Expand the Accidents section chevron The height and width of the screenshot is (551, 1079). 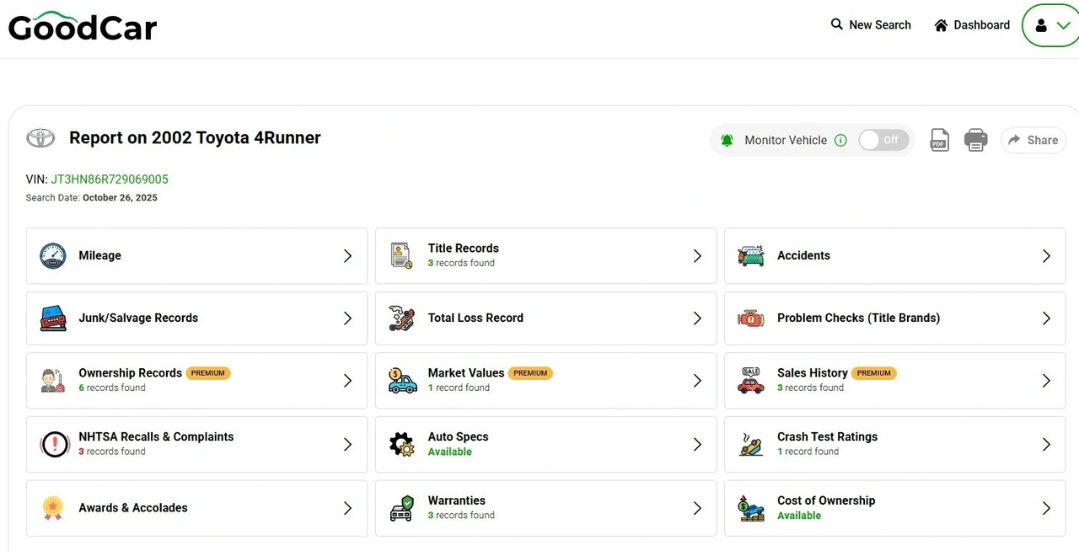[x=1046, y=256]
